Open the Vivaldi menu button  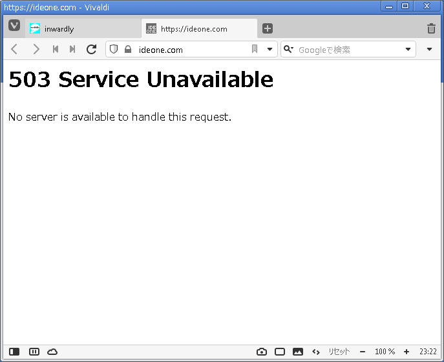coord(14,25)
